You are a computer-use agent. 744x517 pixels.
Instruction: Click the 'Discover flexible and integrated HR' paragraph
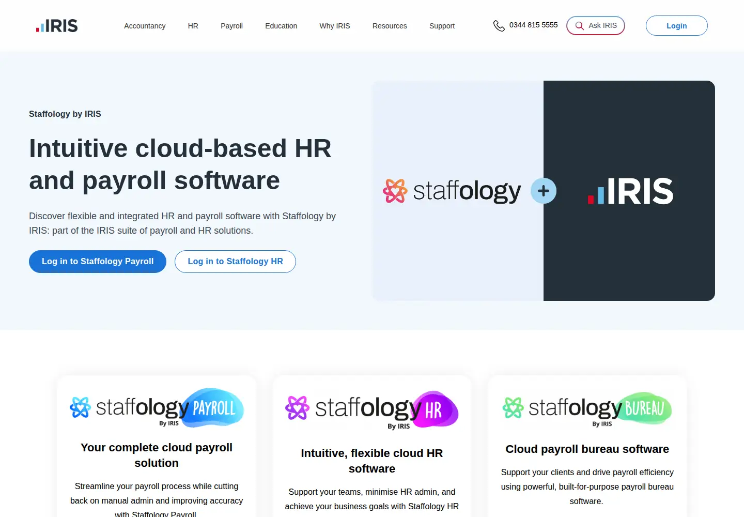(182, 223)
